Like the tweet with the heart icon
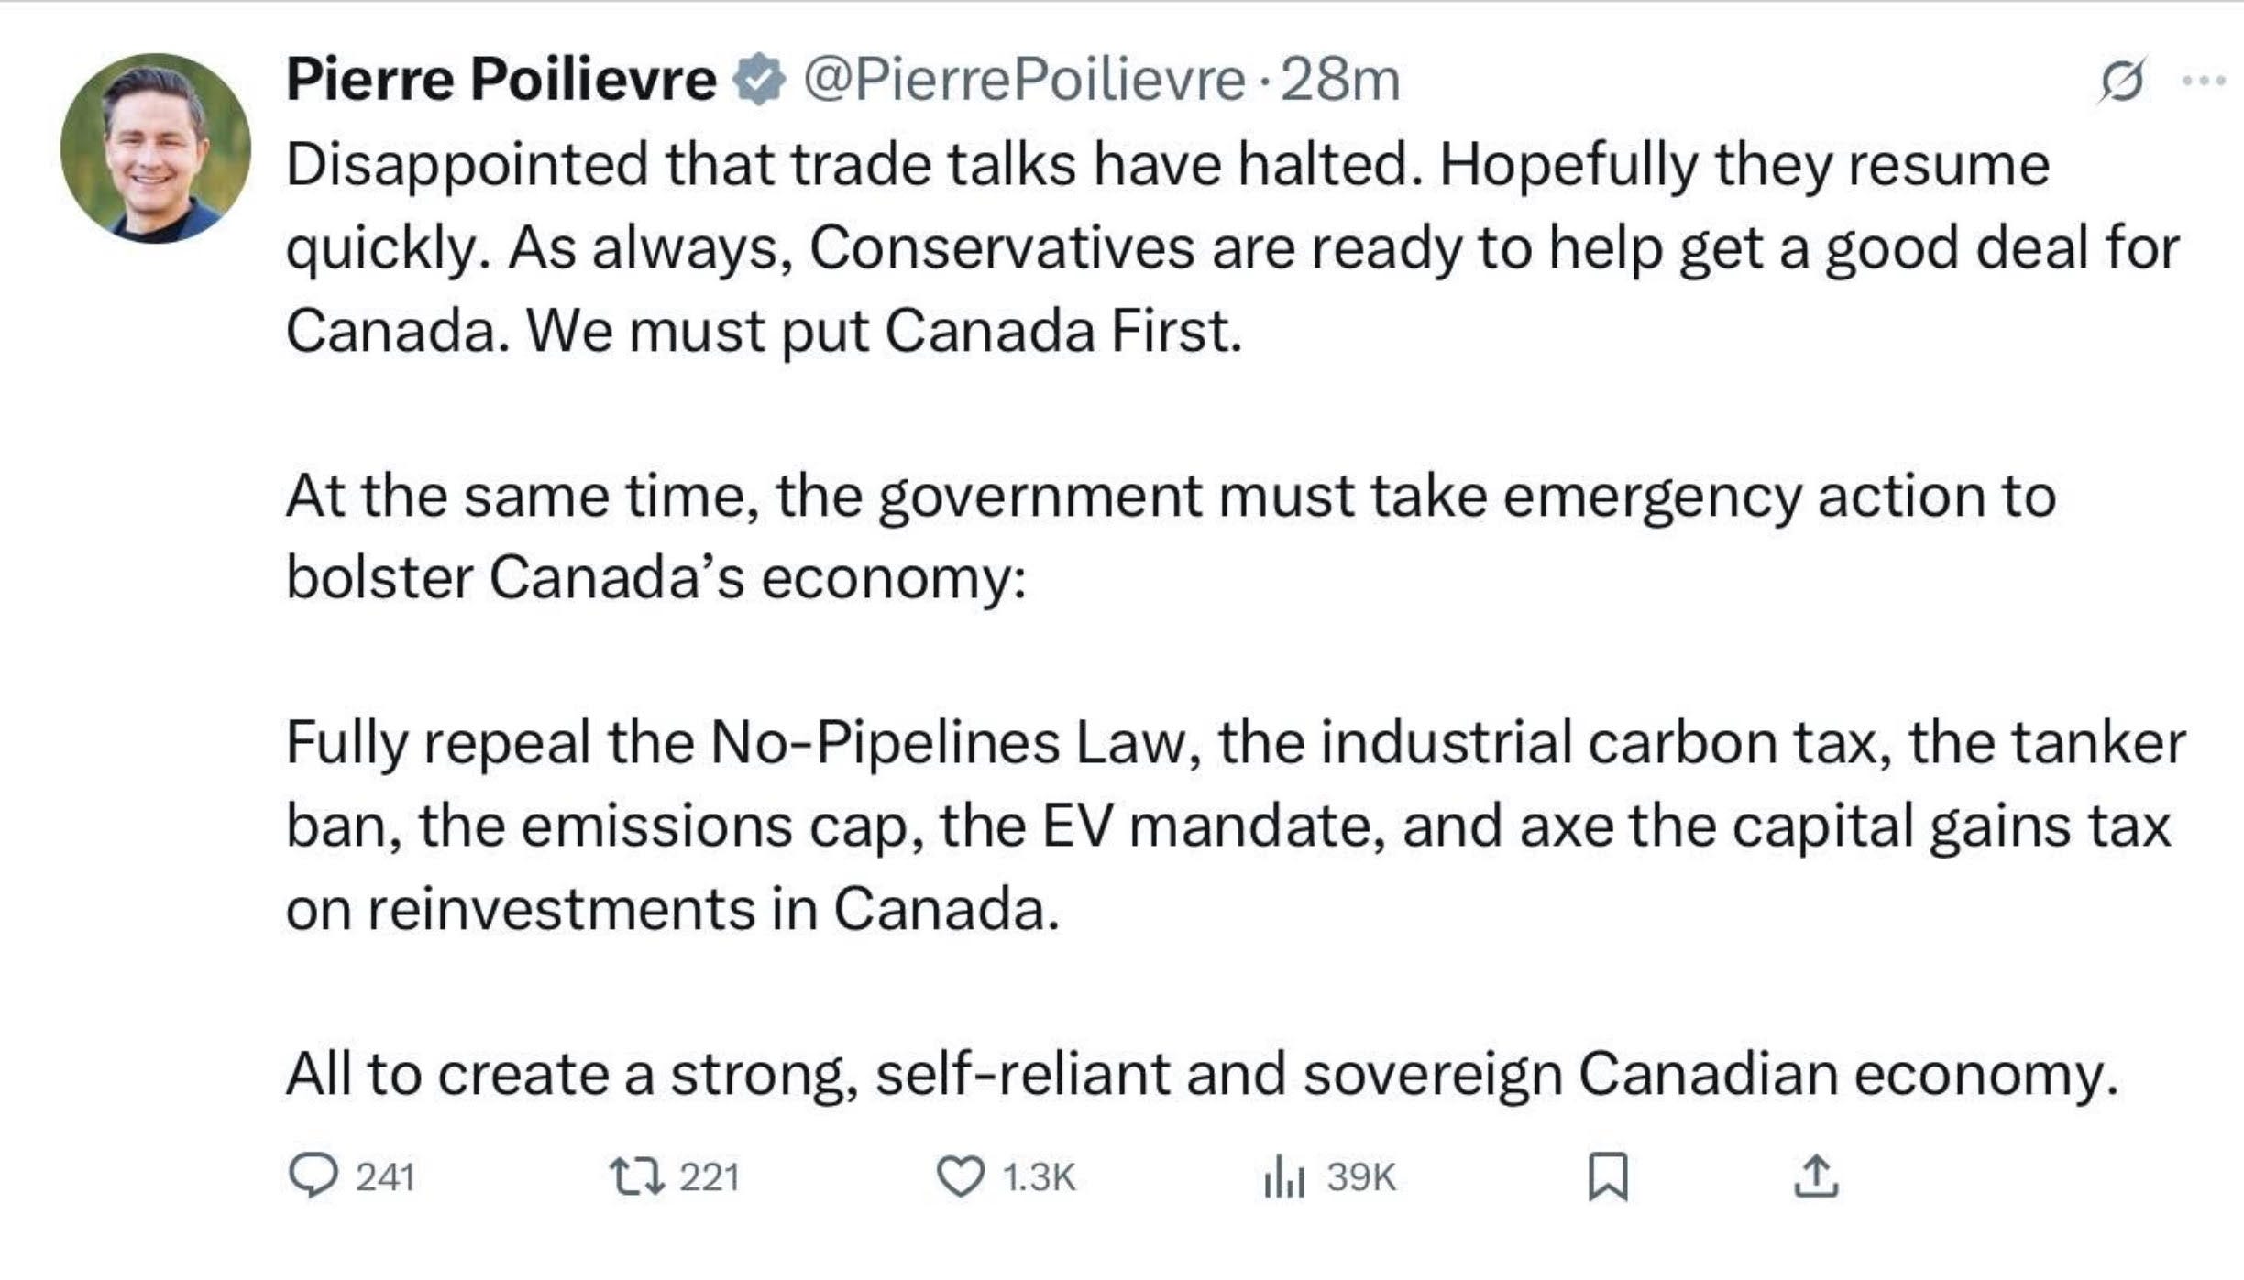The width and height of the screenshot is (2244, 1280). [960, 1176]
